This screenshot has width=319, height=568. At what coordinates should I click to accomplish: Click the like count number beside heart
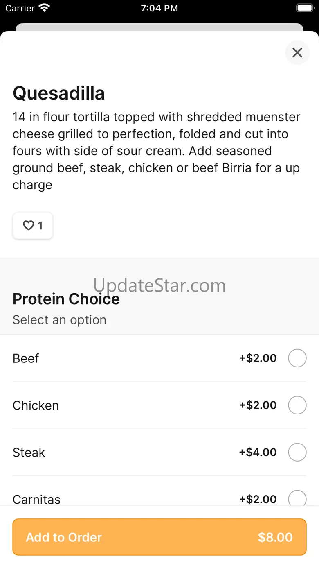click(40, 226)
